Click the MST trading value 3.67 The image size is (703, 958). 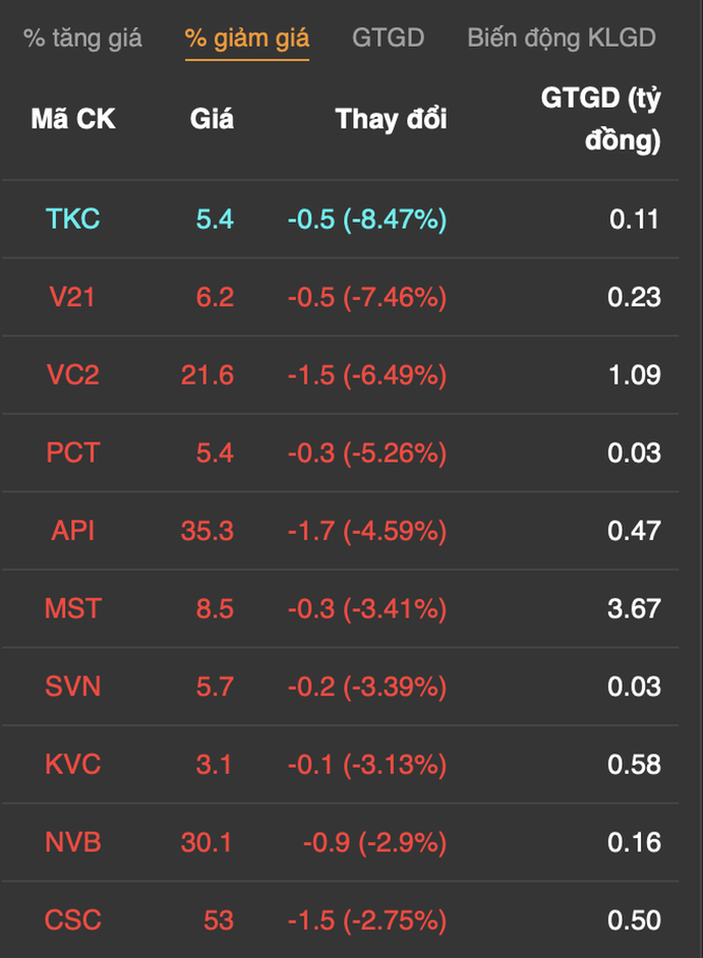[634, 609]
